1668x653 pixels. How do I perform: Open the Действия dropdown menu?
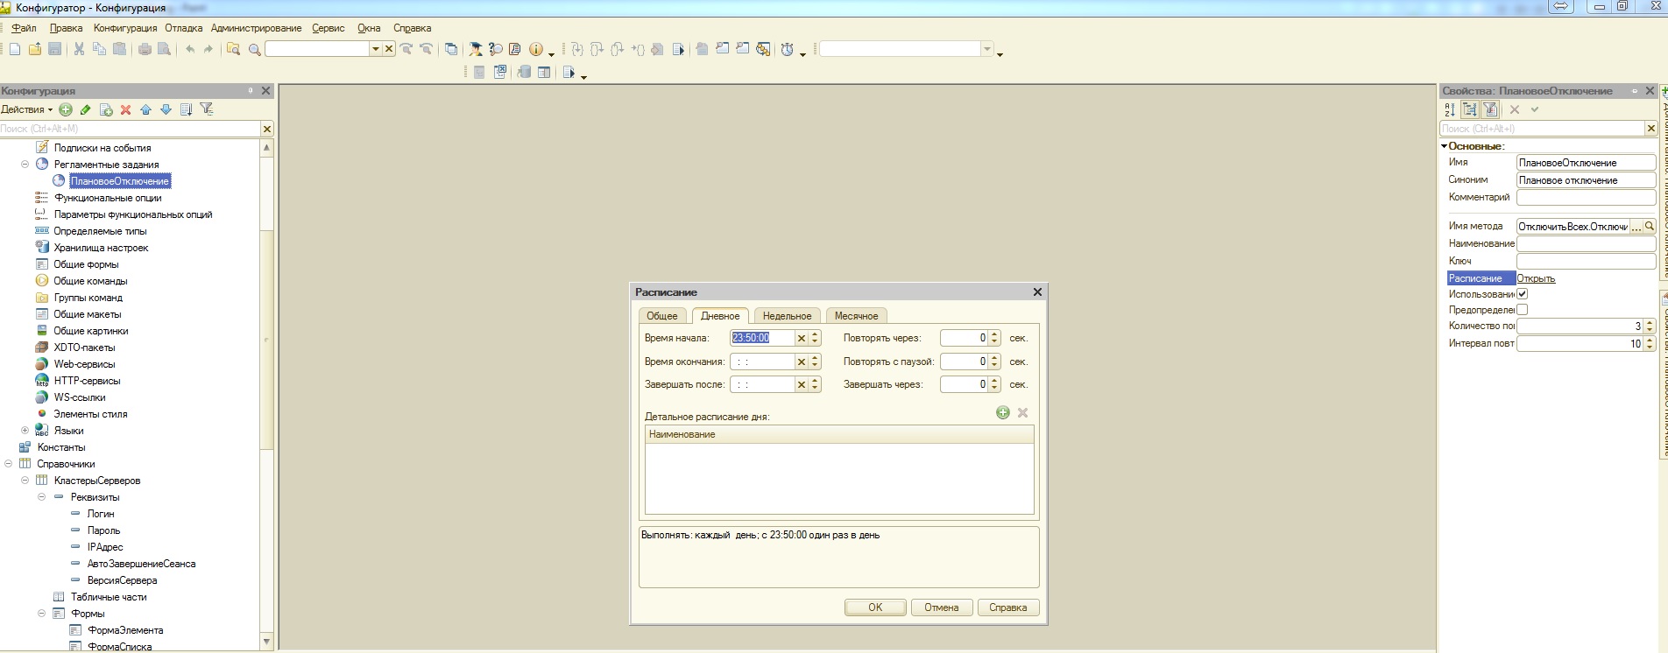click(x=26, y=109)
